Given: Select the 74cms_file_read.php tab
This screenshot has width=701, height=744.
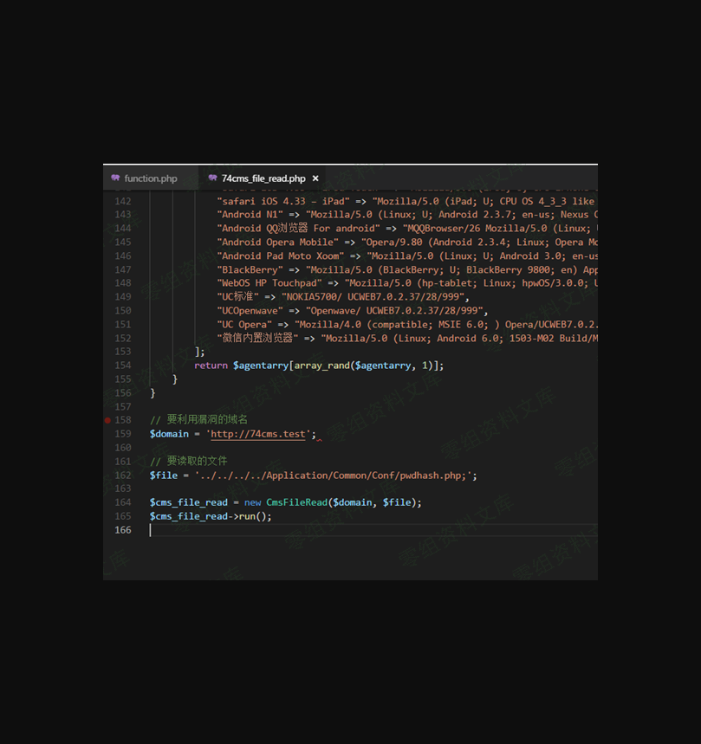Looking at the screenshot, I should [x=263, y=178].
